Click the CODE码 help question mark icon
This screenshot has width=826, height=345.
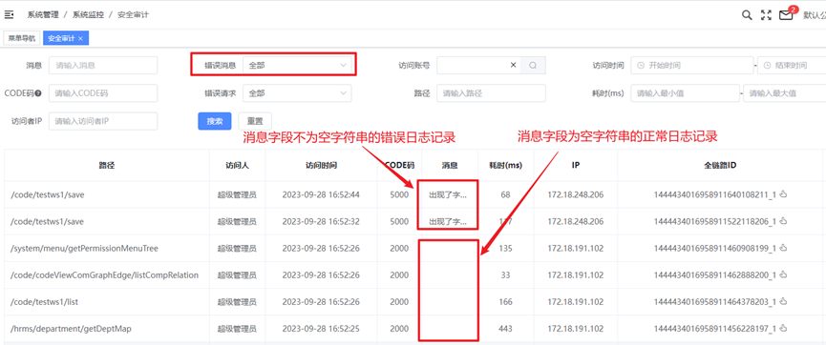[x=38, y=93]
